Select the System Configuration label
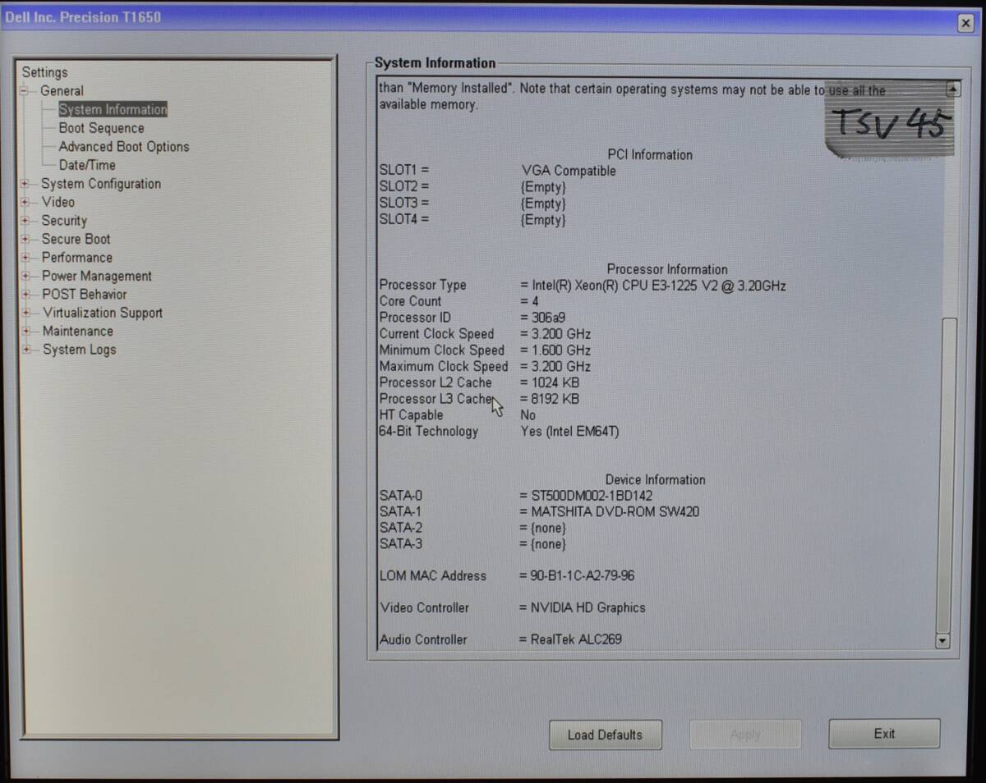Screen dimensions: 986x783 (101, 184)
